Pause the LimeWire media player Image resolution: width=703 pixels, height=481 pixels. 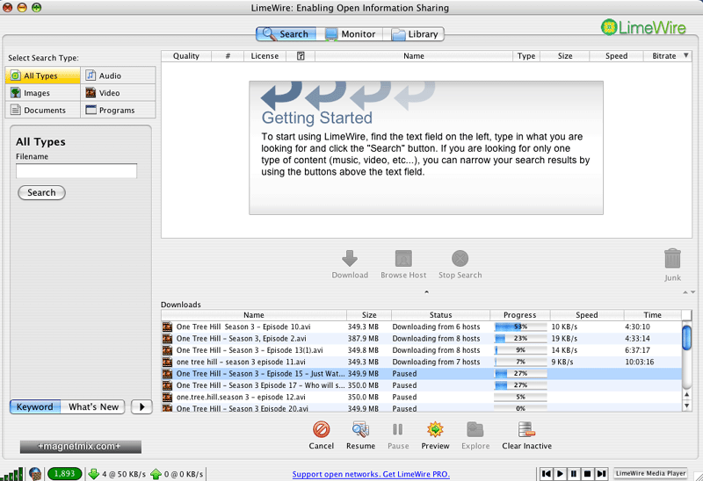[574, 473]
